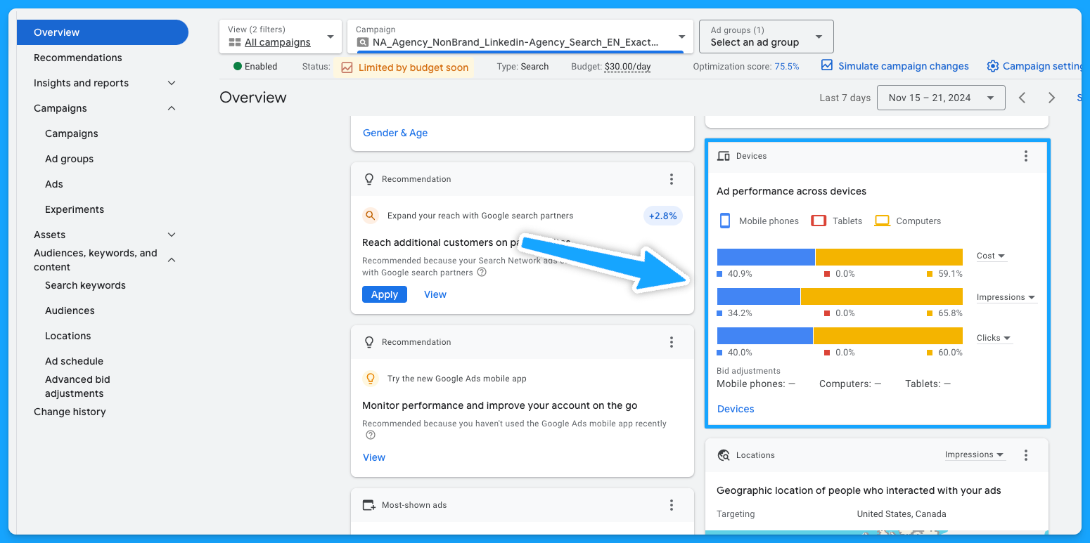Click the Cost device breakdown bar
The image size is (1090, 543).
tap(840, 257)
